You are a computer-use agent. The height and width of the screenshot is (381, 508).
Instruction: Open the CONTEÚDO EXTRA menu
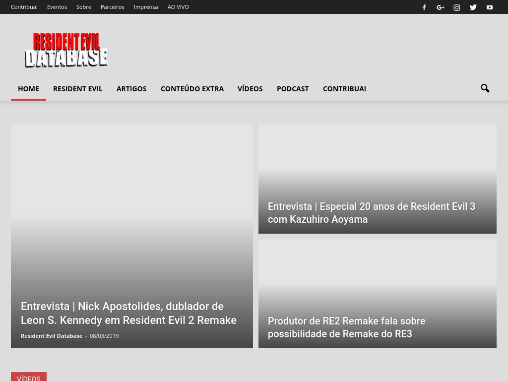coord(192,89)
